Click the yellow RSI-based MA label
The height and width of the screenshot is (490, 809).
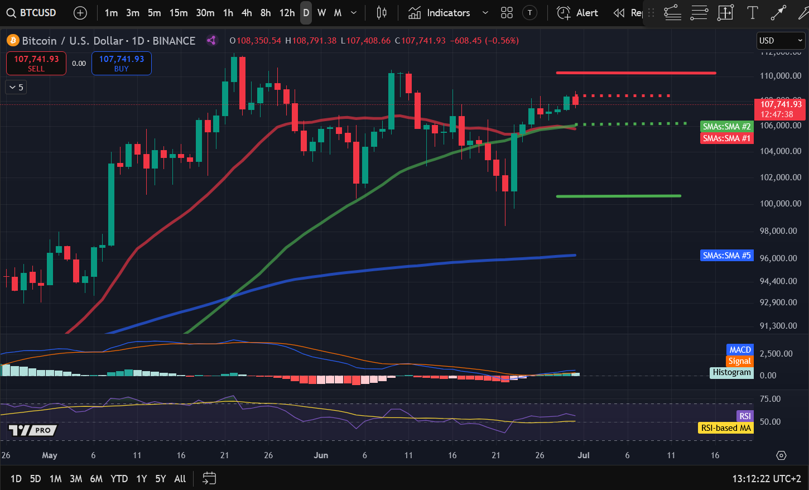[726, 428]
